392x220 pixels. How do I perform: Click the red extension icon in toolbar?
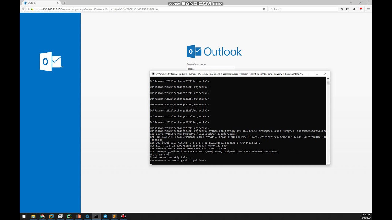pyautogui.click(x=361, y=9)
